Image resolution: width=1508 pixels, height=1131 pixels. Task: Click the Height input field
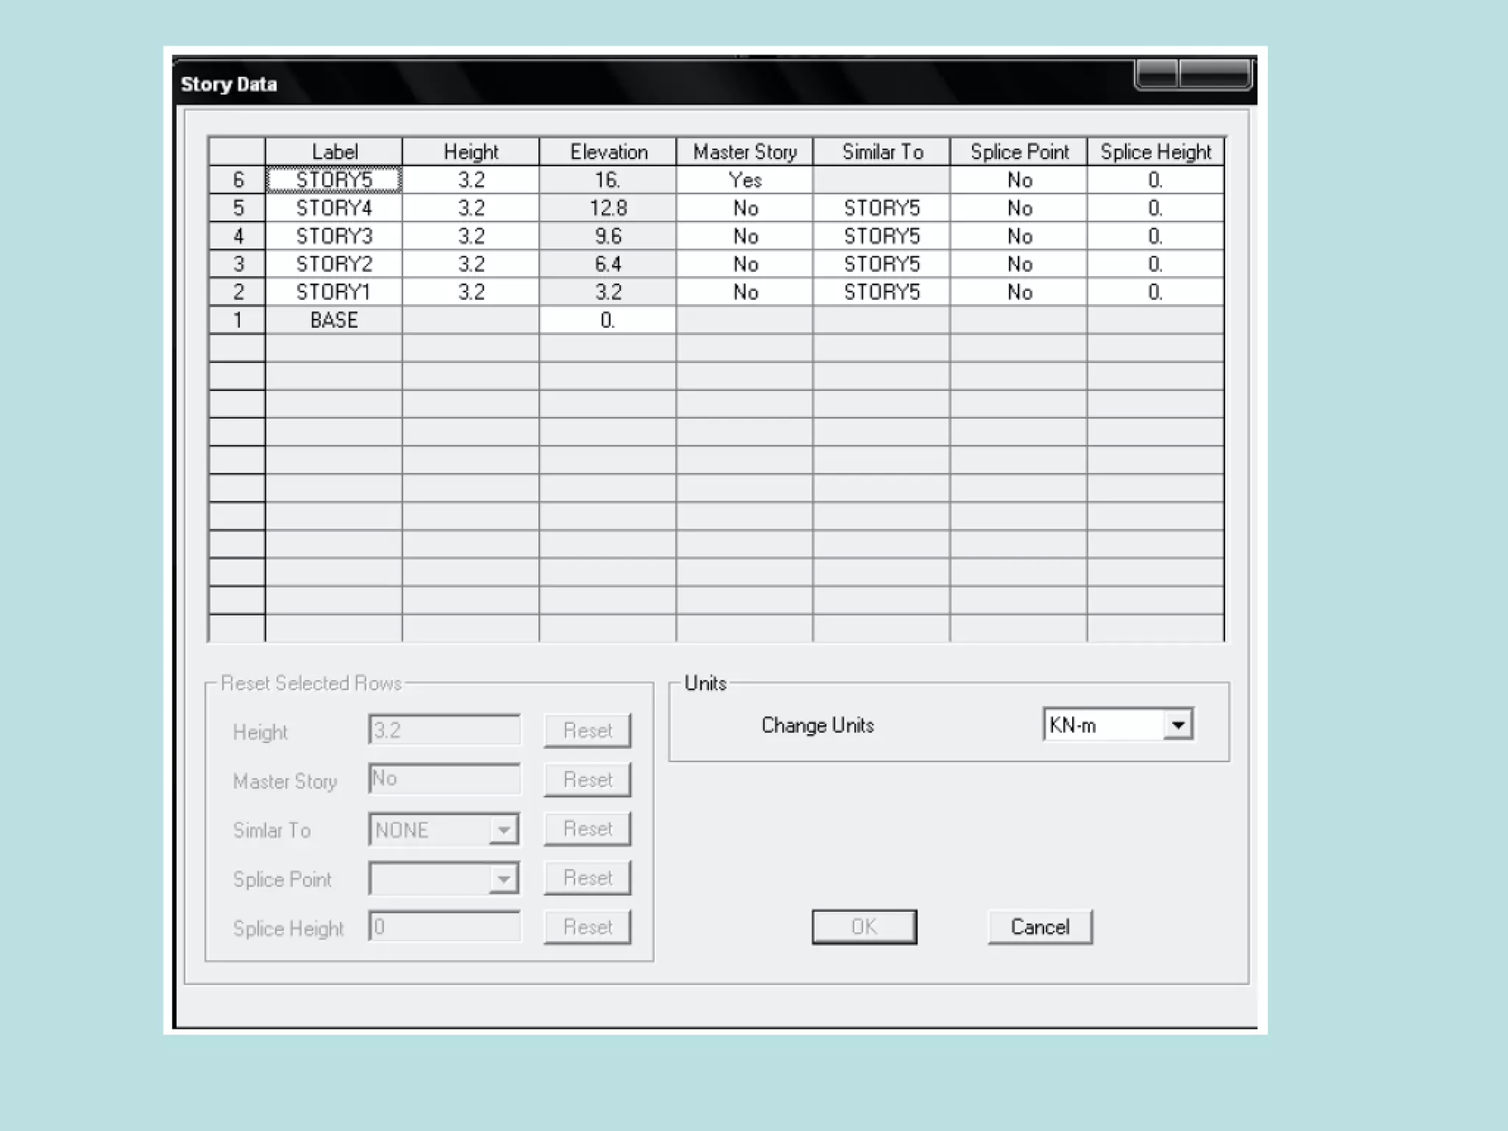tap(444, 730)
